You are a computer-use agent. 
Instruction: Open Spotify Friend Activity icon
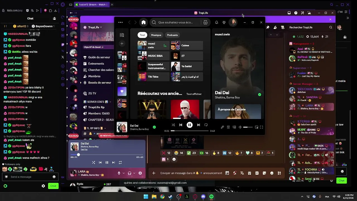pos(224,22)
